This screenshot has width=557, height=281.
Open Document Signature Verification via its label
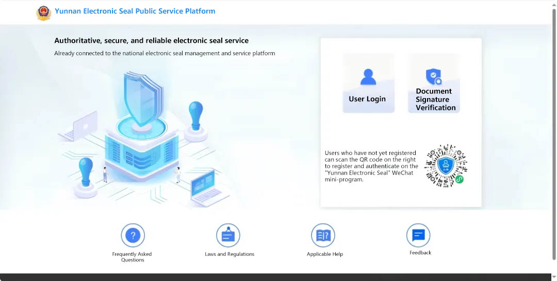435,100
